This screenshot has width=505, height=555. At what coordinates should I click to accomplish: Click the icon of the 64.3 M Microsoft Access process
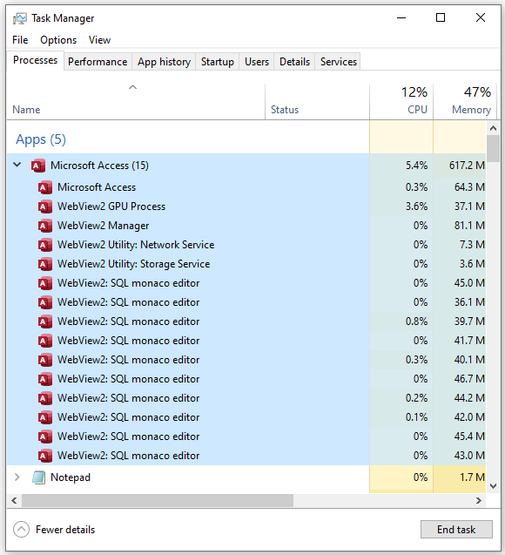[x=45, y=187]
